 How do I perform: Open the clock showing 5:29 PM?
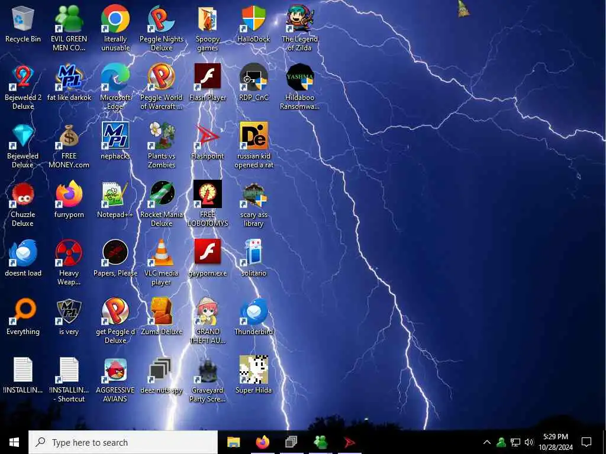555,442
